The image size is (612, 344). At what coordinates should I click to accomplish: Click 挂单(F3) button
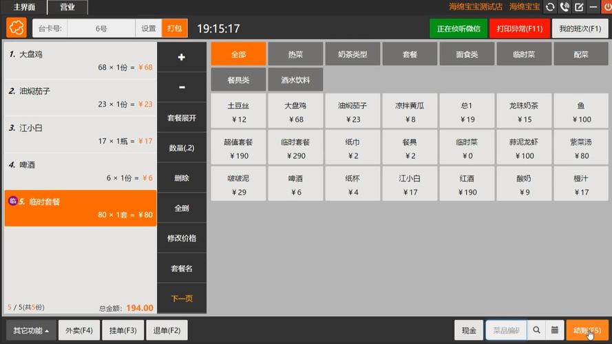point(123,330)
